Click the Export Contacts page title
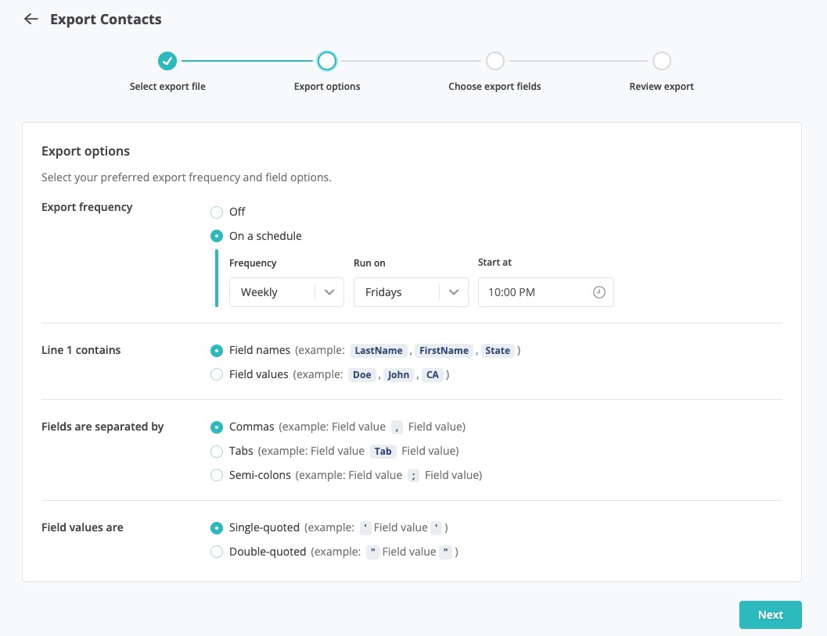 tap(106, 20)
